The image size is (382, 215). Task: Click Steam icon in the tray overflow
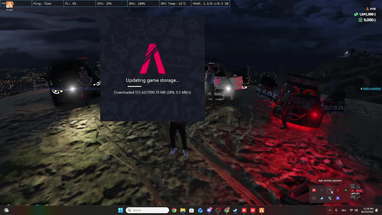[x=322, y=198]
